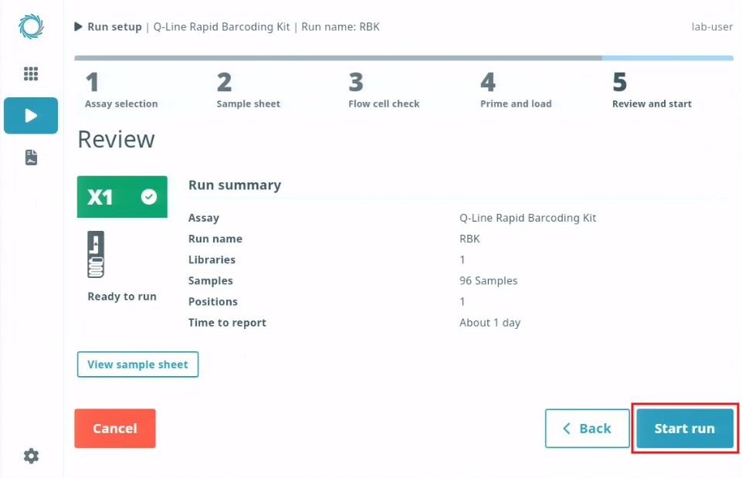
Task: Cancel the run setup
Action: tap(115, 429)
